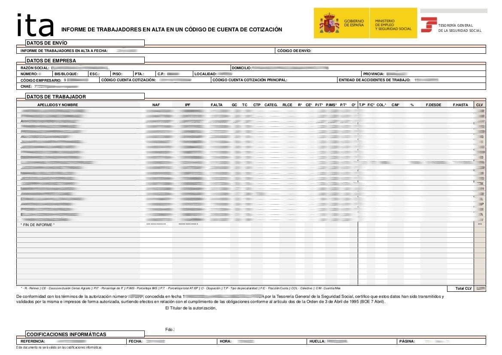502x355 pixels.
Task: Click the Gobierno de España coat of arms
Action: (329, 23)
